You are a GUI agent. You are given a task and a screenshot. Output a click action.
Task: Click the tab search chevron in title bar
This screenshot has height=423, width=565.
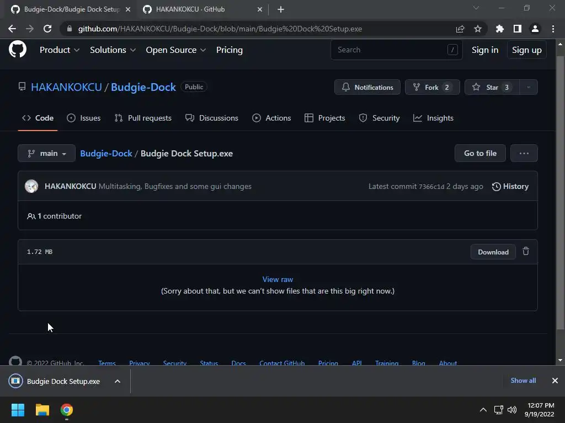pos(476,8)
